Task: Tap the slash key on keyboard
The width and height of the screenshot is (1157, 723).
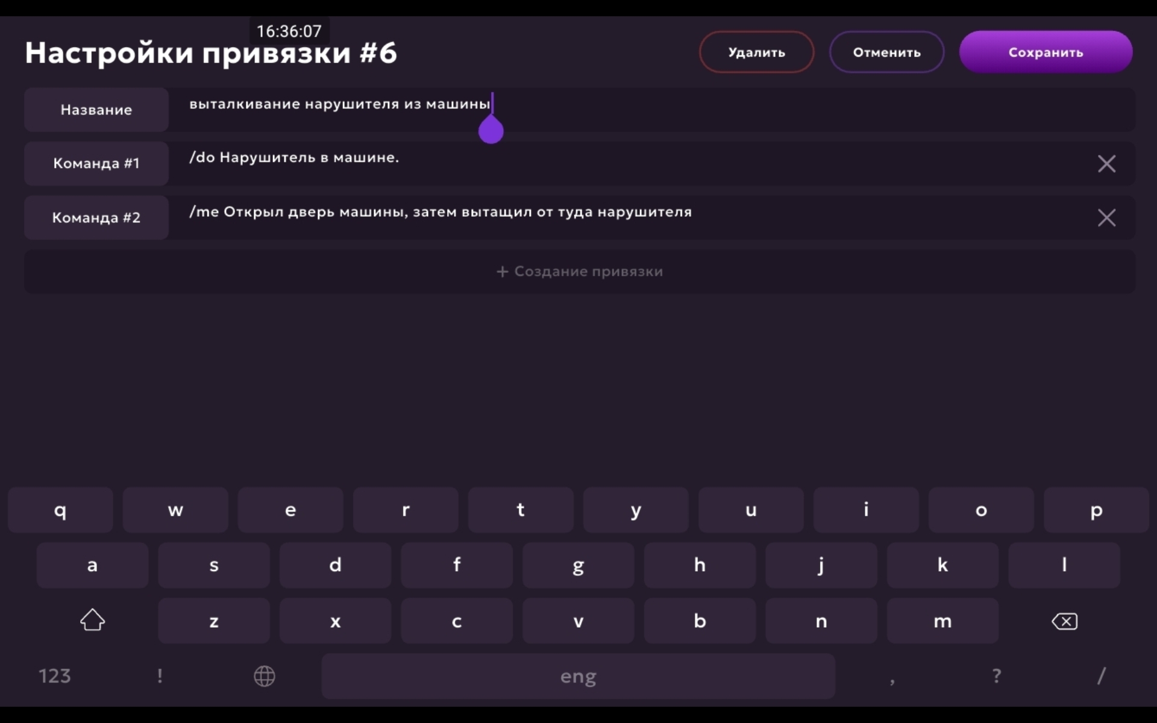Action: click(1101, 676)
